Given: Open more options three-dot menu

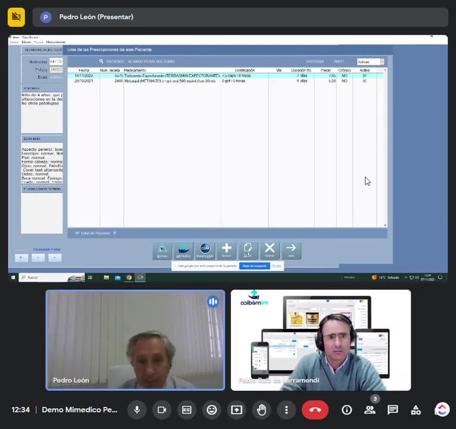Looking at the screenshot, I should [286, 410].
